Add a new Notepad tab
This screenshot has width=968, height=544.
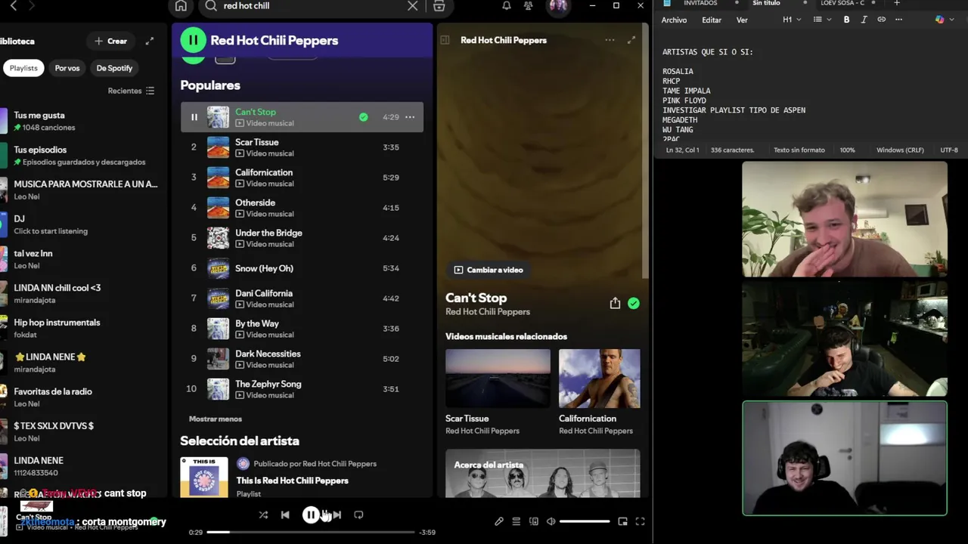897,4
